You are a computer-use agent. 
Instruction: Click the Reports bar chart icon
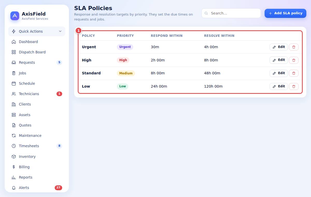point(14,177)
